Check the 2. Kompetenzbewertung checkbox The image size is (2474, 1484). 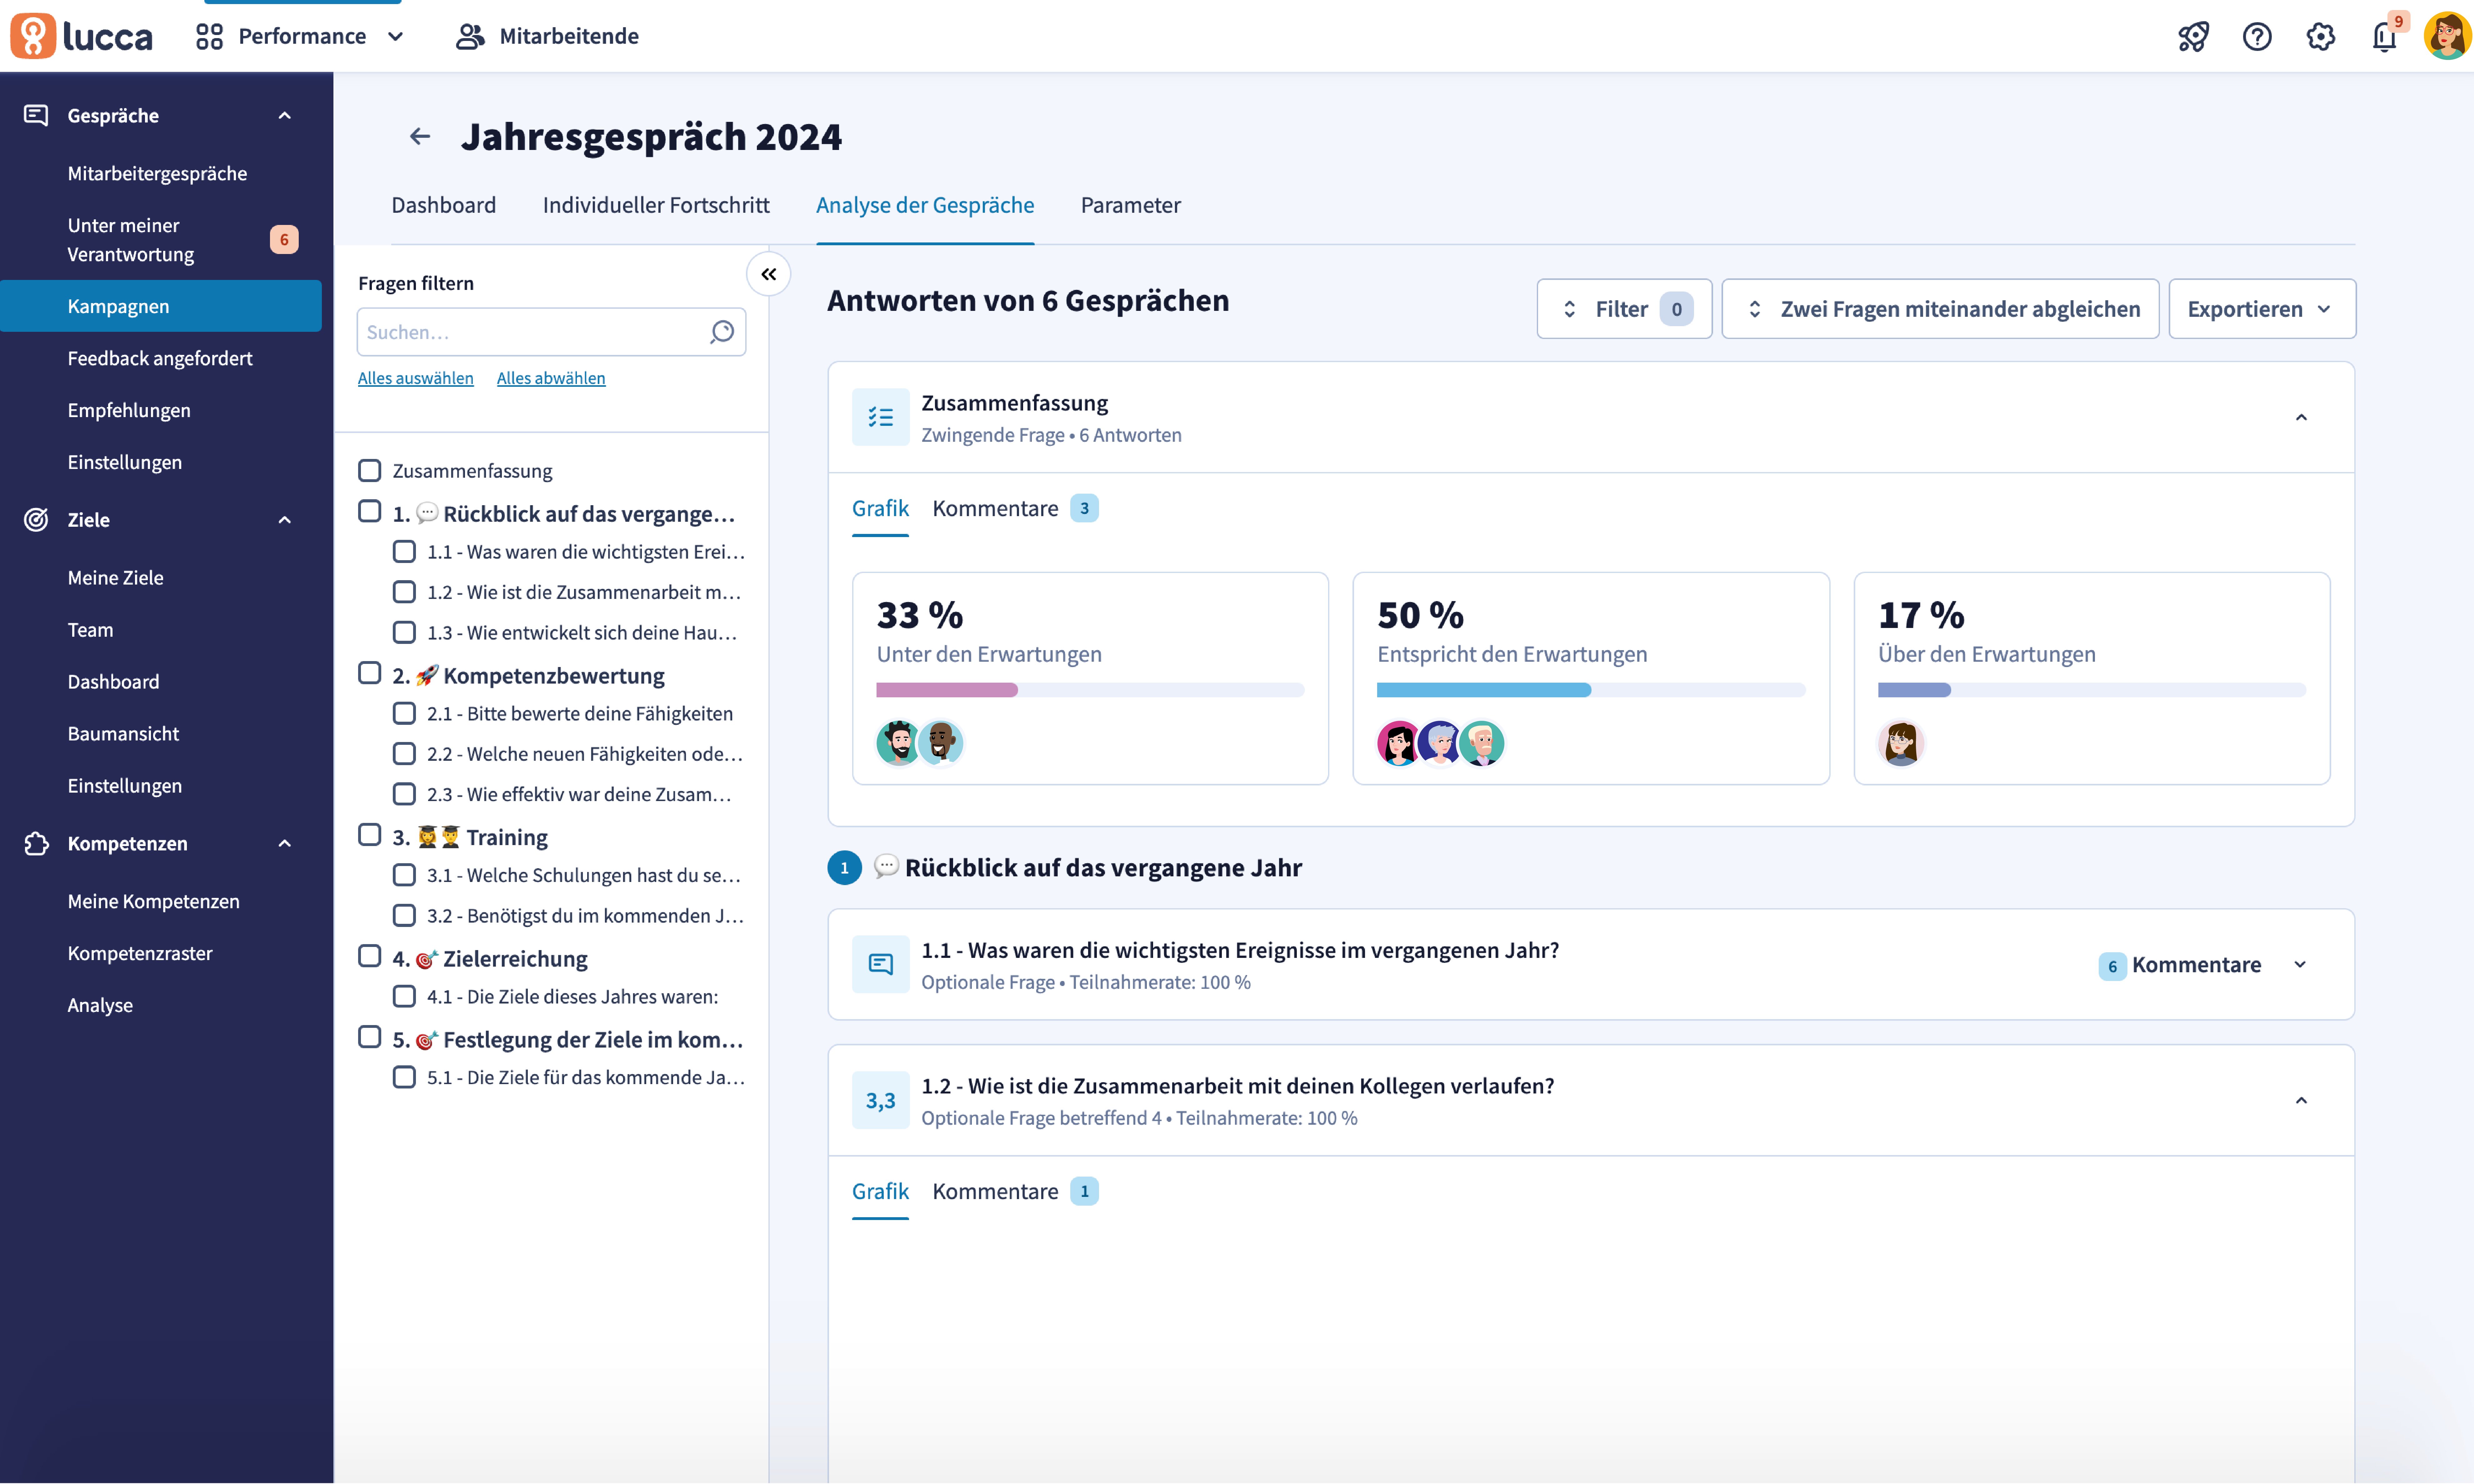(370, 673)
